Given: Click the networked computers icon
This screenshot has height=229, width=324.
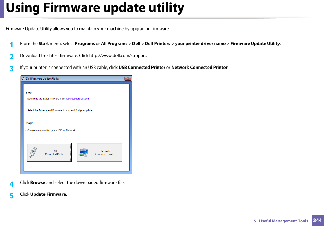Looking at the screenshot, I should pos(83,153).
